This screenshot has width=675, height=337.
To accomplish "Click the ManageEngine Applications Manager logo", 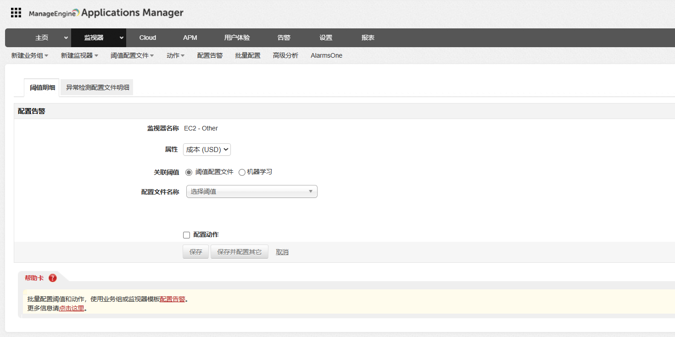I will [x=106, y=13].
